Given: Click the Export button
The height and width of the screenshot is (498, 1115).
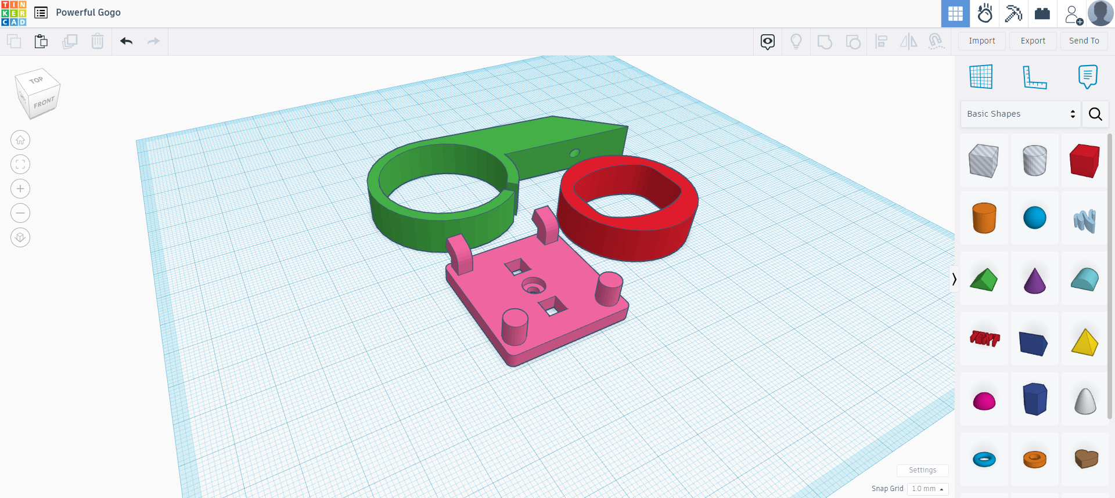Looking at the screenshot, I should pos(1033,41).
